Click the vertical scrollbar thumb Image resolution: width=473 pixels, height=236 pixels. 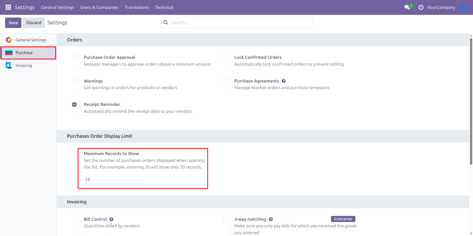(x=471, y=101)
